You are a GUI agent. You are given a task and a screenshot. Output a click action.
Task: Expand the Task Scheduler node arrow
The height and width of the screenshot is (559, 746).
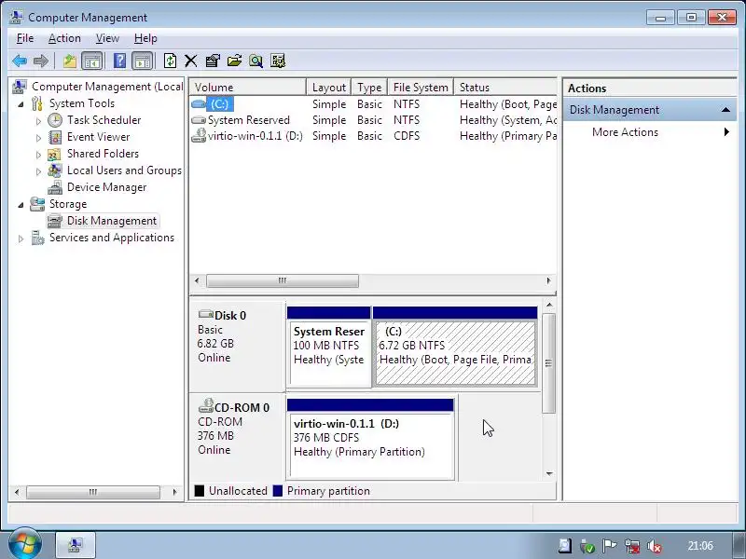click(x=38, y=121)
